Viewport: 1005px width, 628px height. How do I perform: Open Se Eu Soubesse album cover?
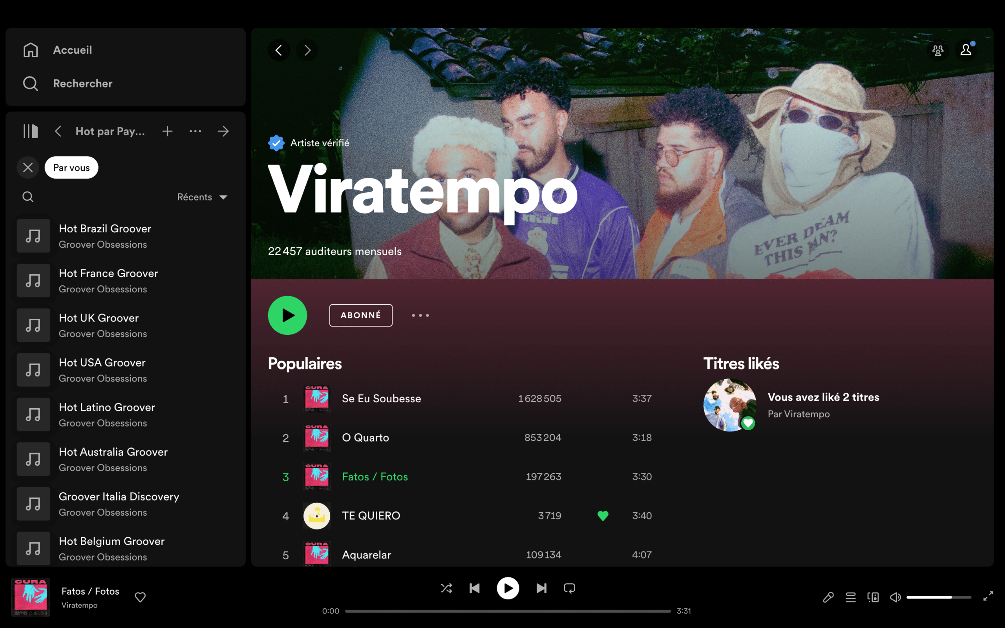coord(317,399)
